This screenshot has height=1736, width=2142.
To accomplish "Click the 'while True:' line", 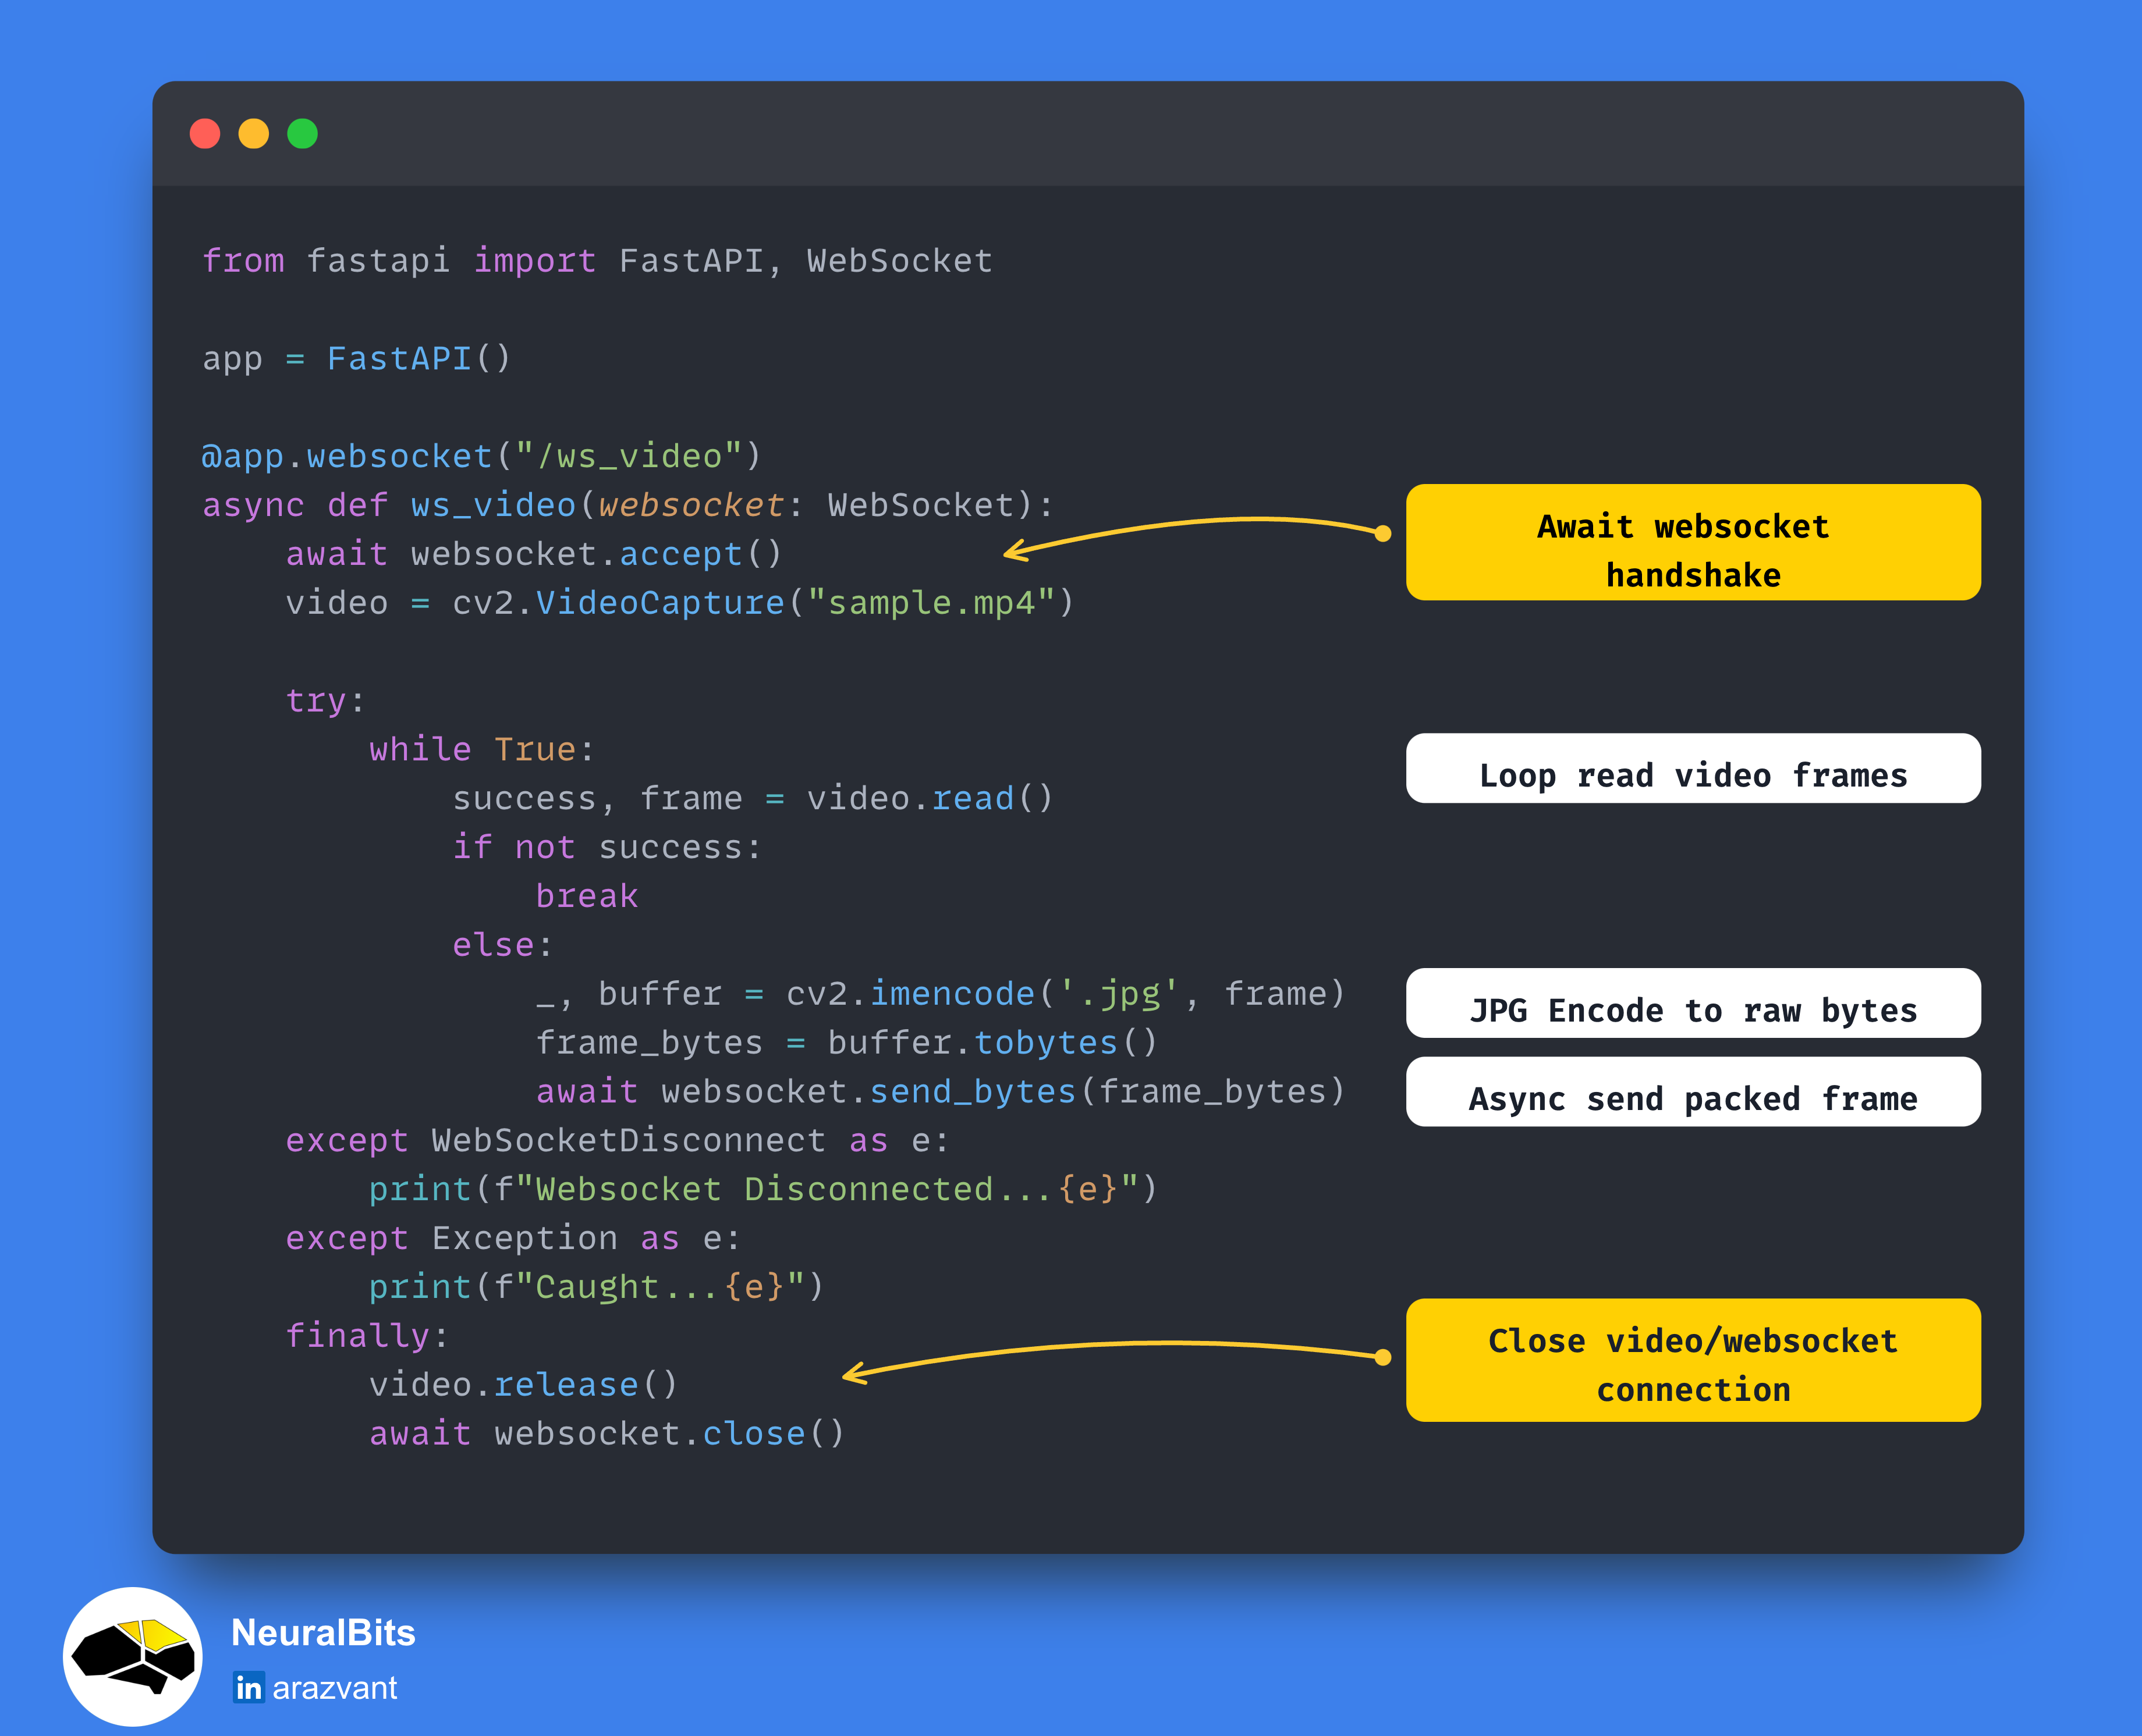I will pos(482,750).
